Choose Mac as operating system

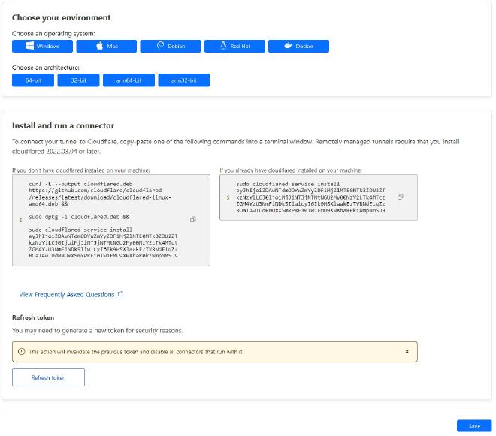tap(106, 46)
